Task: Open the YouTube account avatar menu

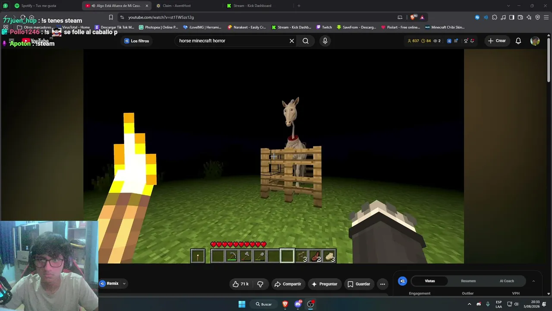Action: [x=535, y=41]
